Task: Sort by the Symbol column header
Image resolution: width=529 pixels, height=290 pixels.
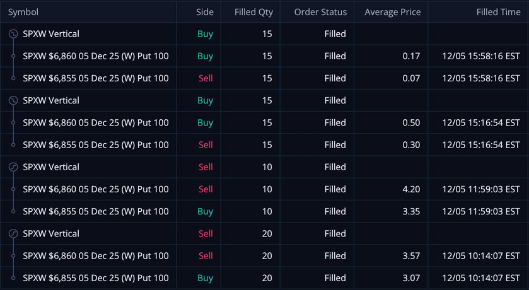Action: (23, 12)
